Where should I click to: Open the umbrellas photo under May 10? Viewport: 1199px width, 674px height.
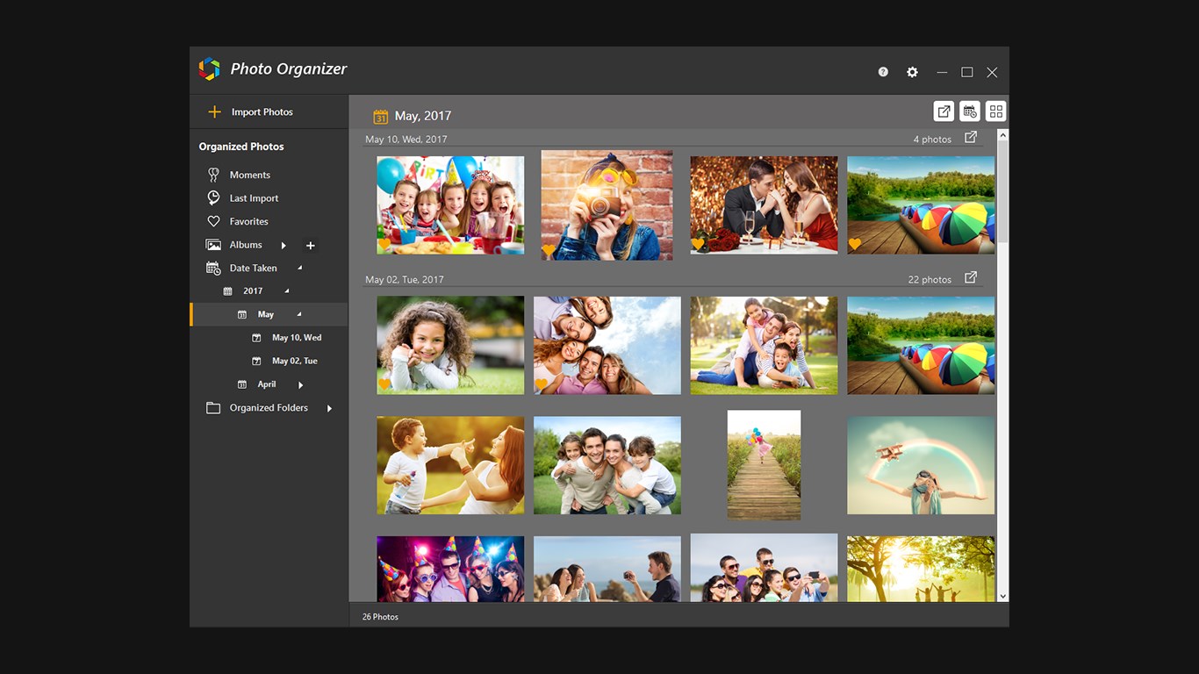(x=921, y=205)
